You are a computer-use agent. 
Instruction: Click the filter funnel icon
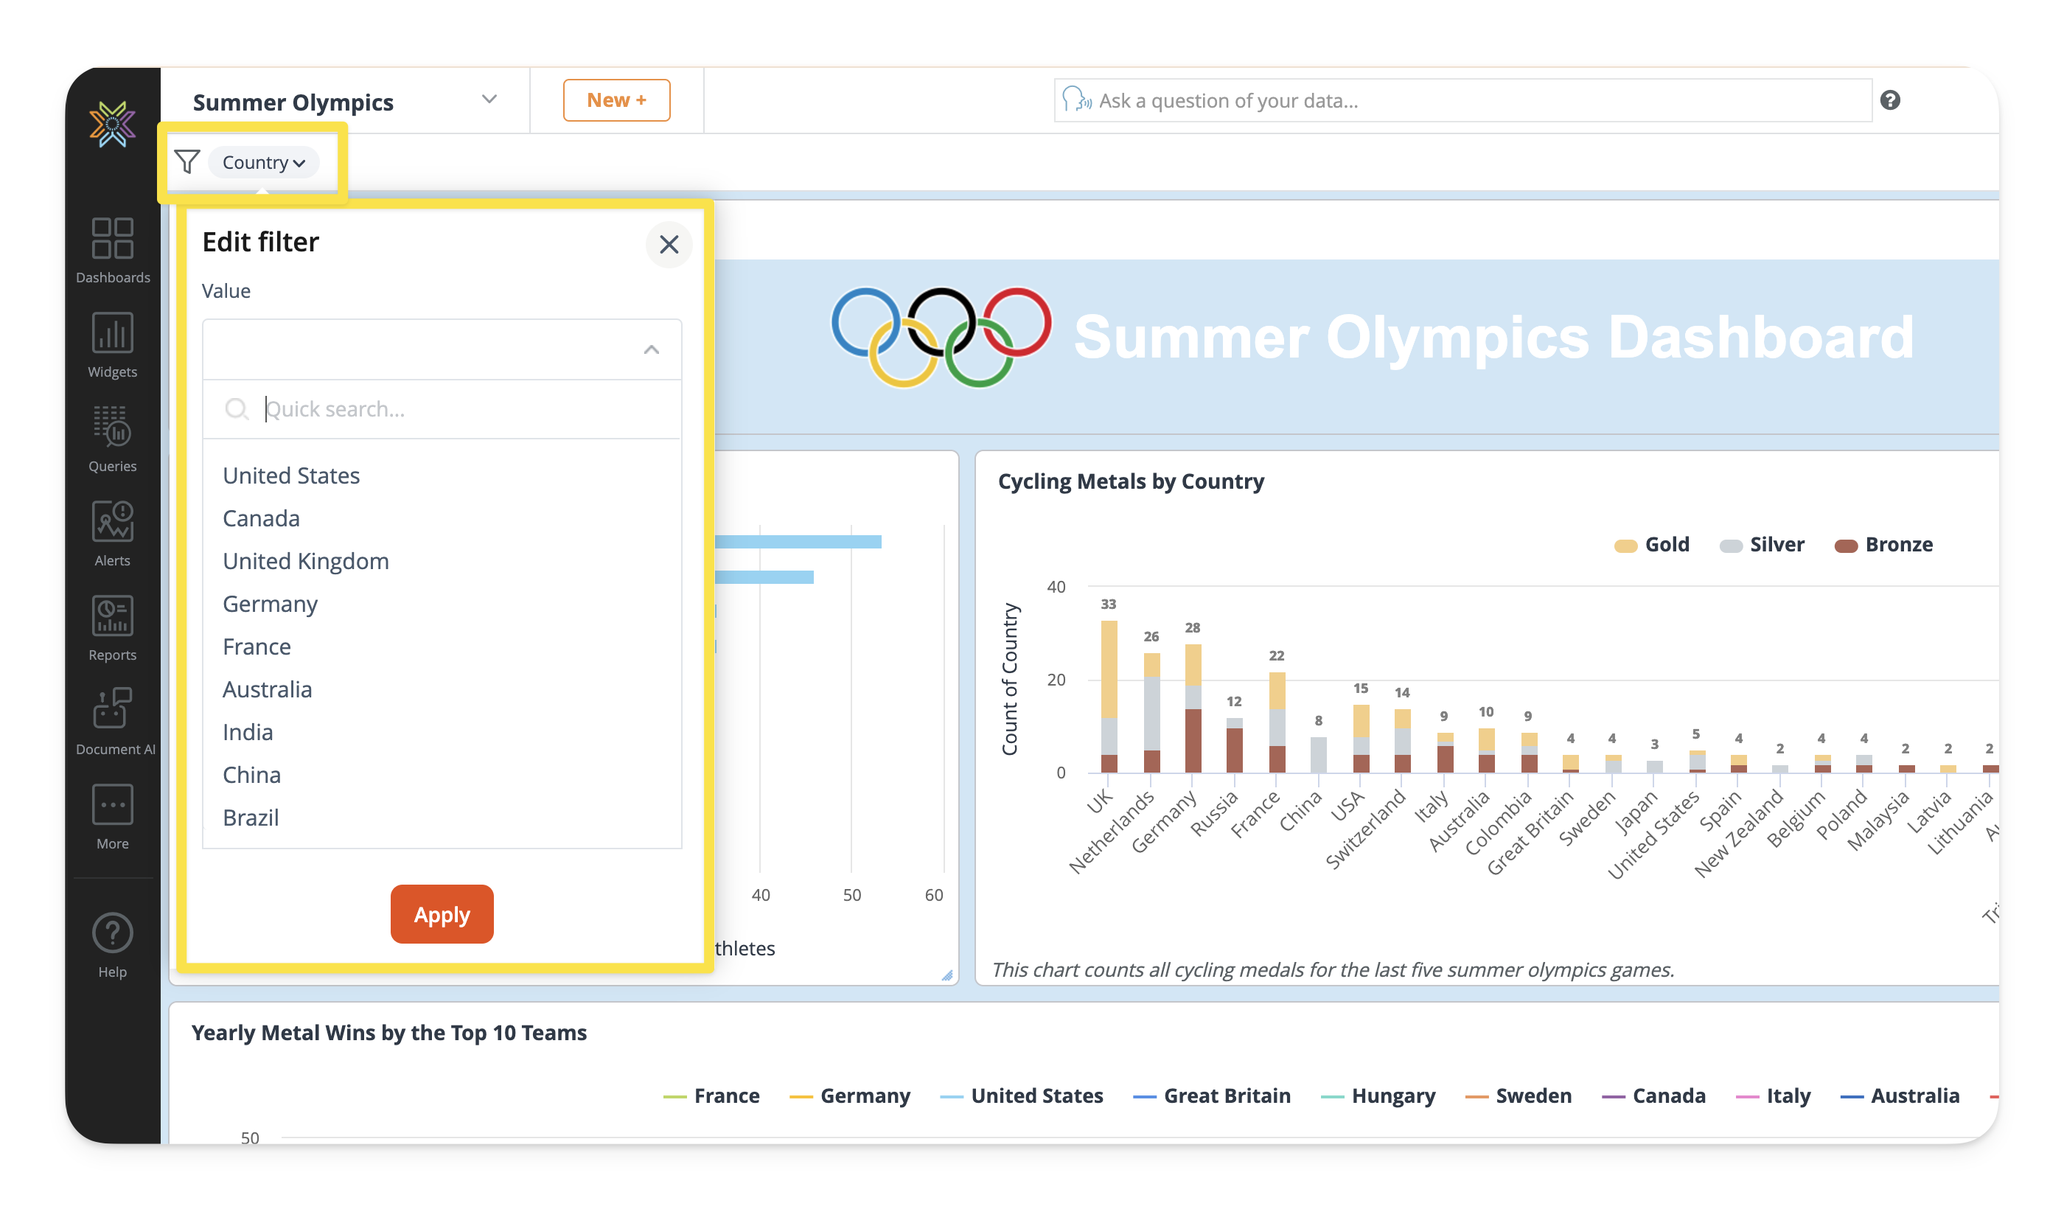pyautogui.click(x=187, y=162)
